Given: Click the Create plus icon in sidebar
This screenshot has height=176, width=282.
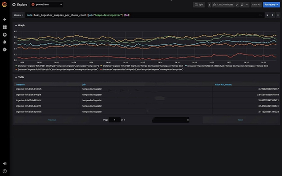Looking at the screenshot, I should (x=5, y=19).
